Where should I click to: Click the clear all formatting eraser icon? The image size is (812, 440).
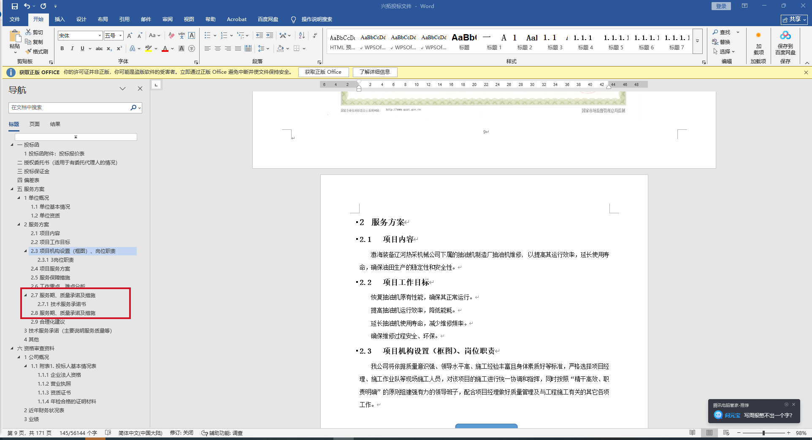coord(171,35)
